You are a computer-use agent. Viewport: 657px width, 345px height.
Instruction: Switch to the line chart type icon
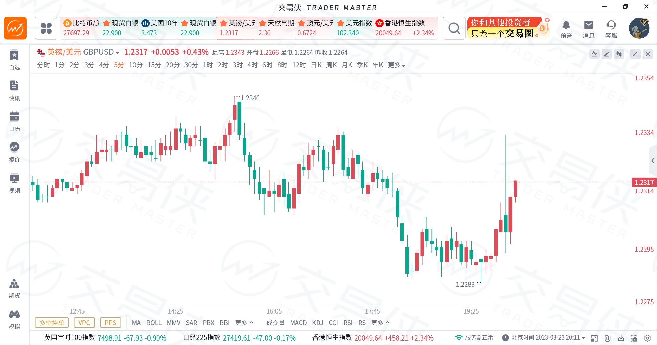pos(594,54)
